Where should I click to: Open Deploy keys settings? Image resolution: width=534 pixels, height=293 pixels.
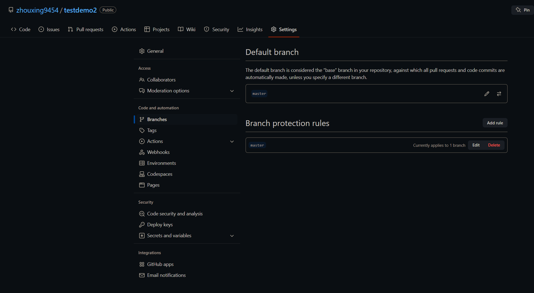(x=160, y=225)
